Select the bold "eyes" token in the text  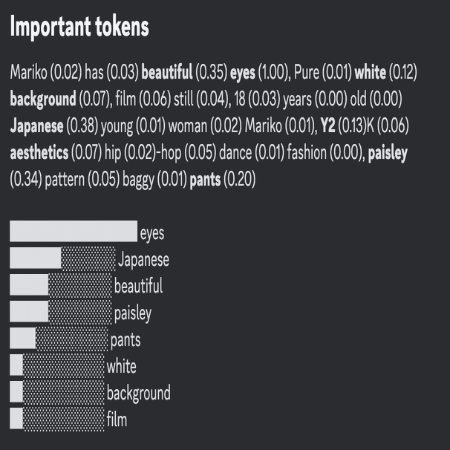tap(243, 73)
